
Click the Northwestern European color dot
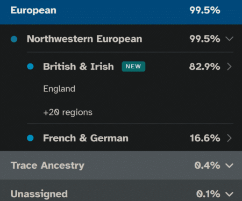(14, 39)
